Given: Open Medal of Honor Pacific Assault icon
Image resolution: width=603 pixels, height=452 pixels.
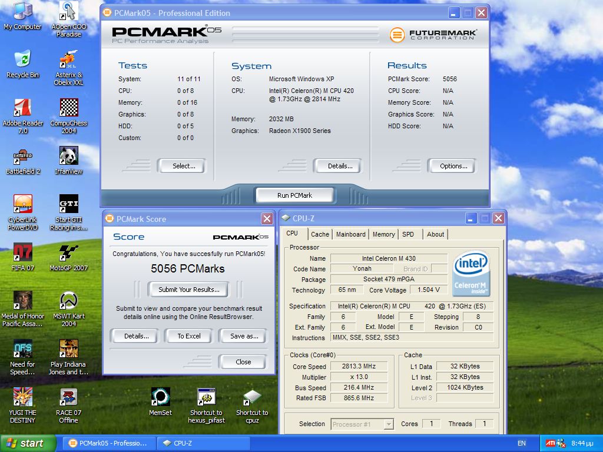Looking at the screenshot, I should click(22, 308).
